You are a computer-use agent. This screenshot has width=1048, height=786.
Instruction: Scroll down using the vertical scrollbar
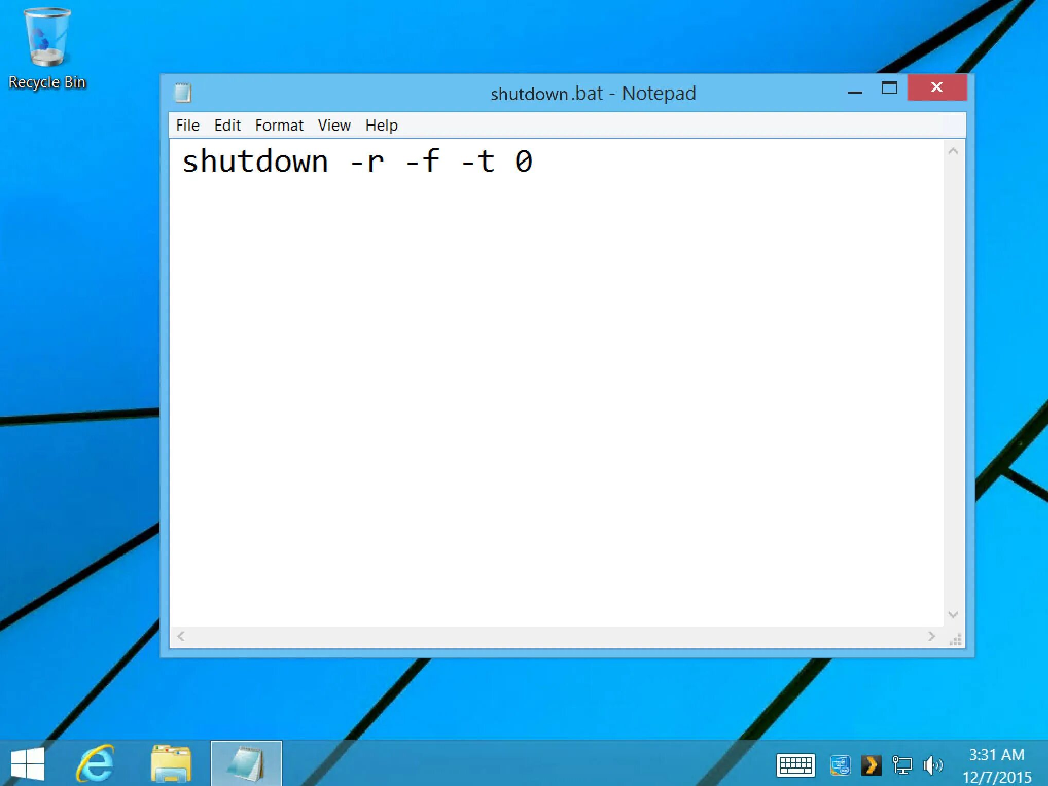pyautogui.click(x=952, y=614)
